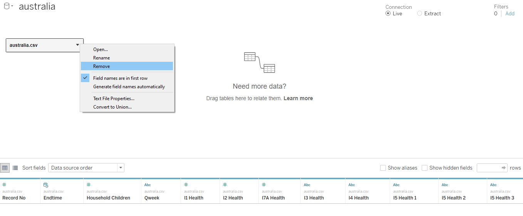Switch to grid preview view icon
523x216 pixels.
point(5,168)
